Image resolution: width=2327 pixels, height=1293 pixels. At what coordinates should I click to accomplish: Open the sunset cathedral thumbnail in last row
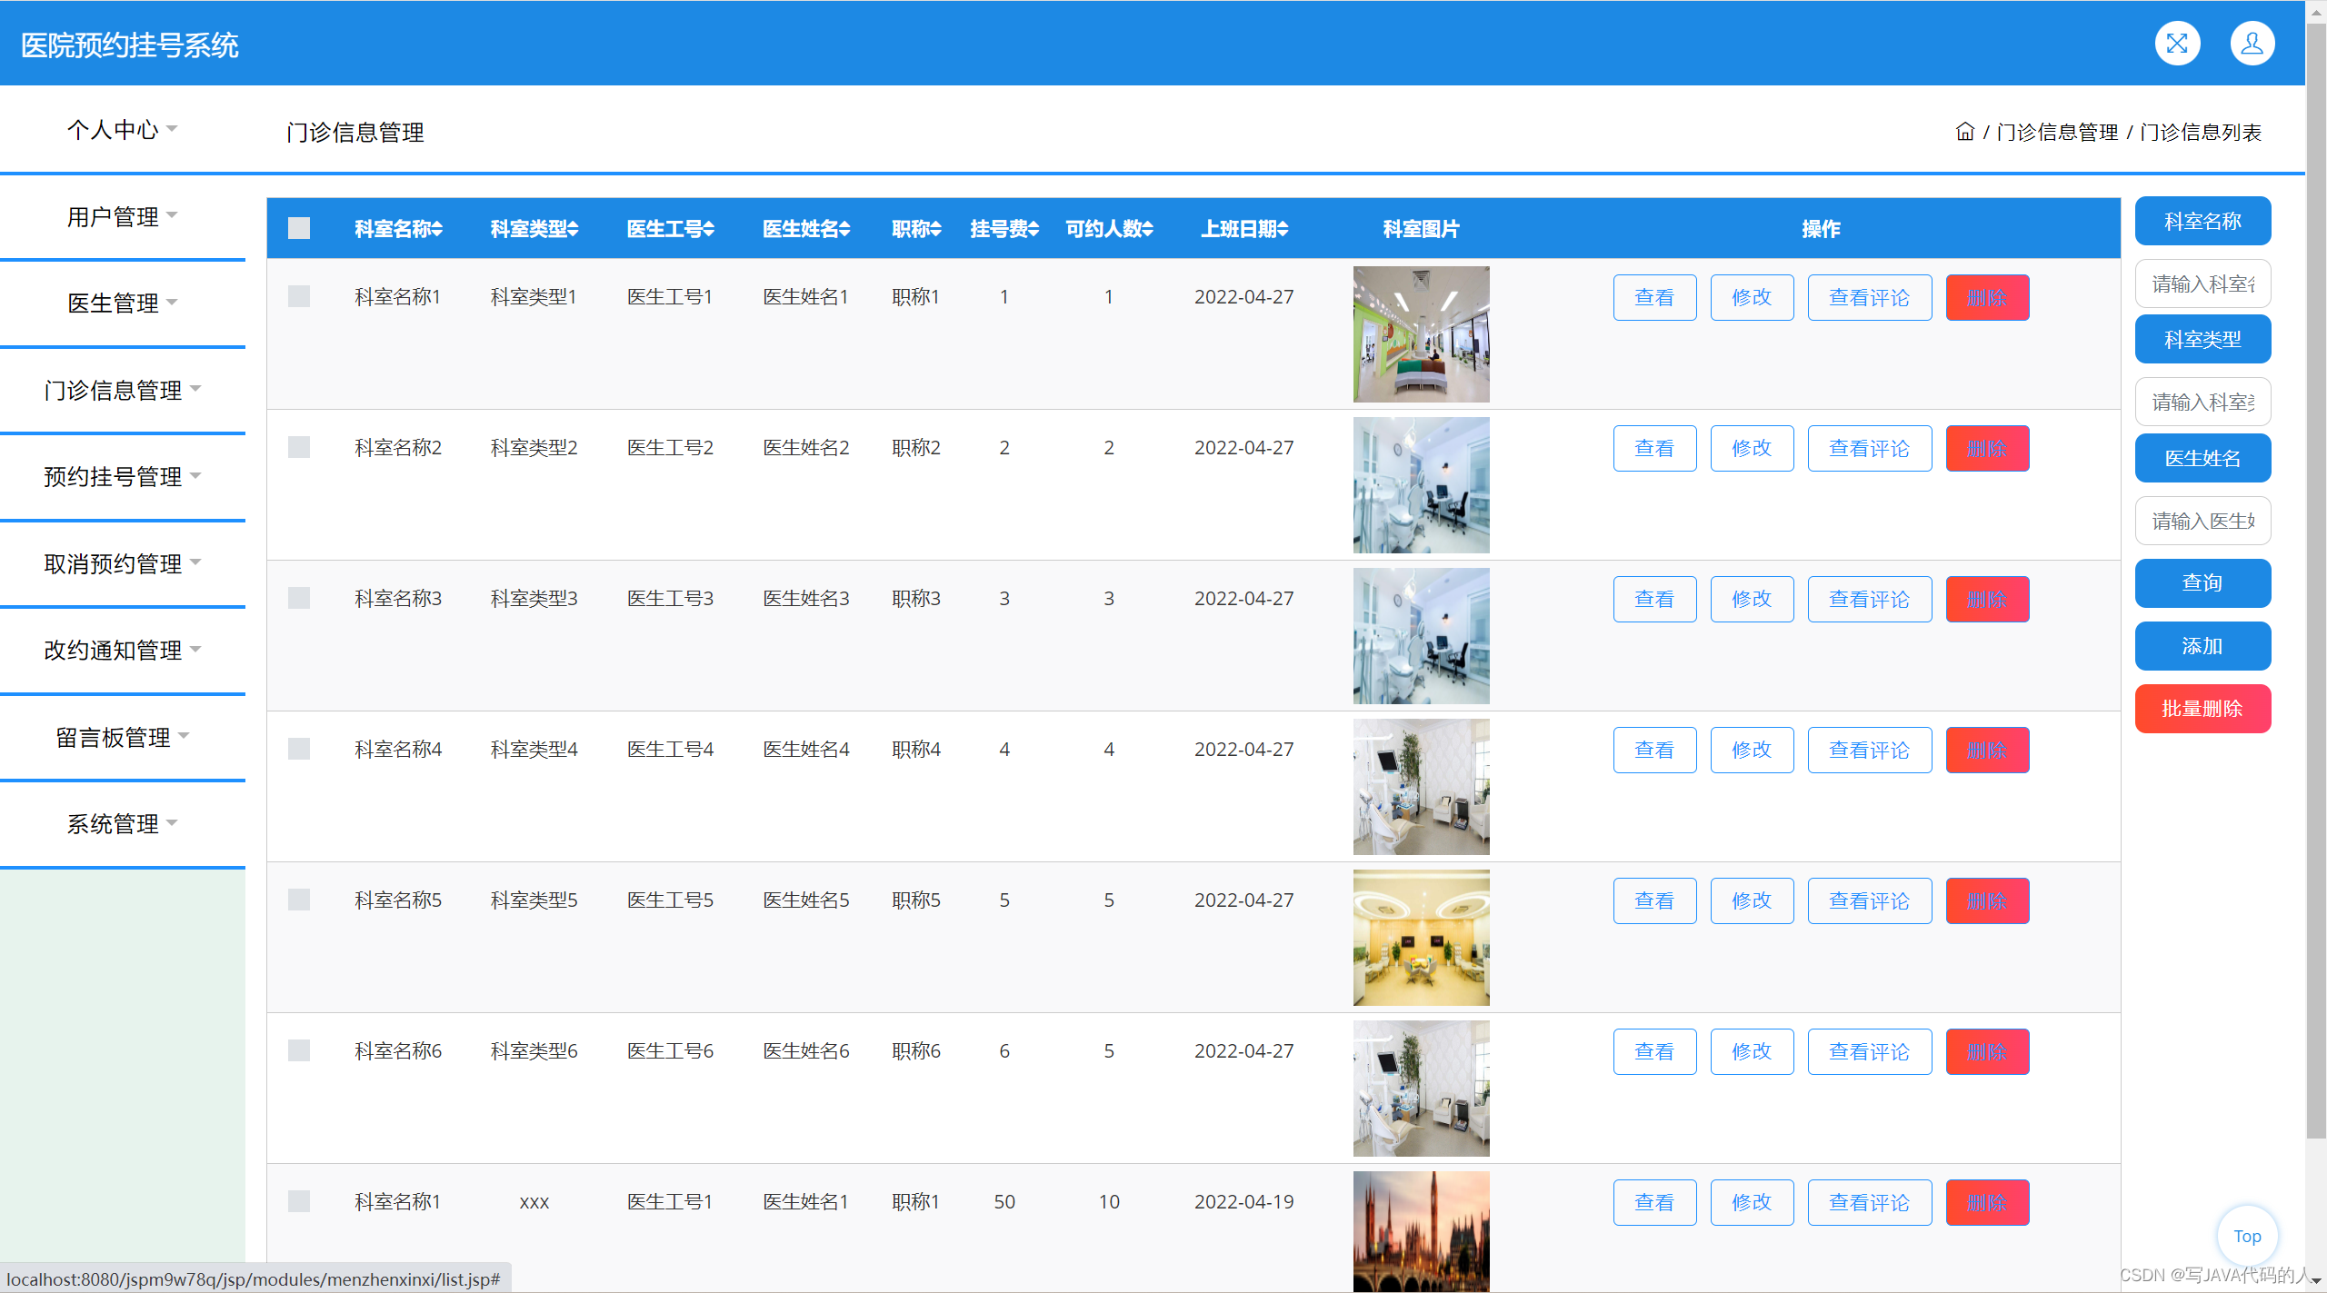pos(1421,1231)
